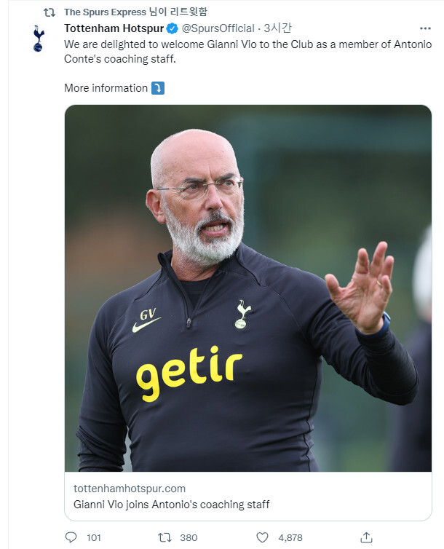Like the tweet with heart icon

click(x=263, y=537)
